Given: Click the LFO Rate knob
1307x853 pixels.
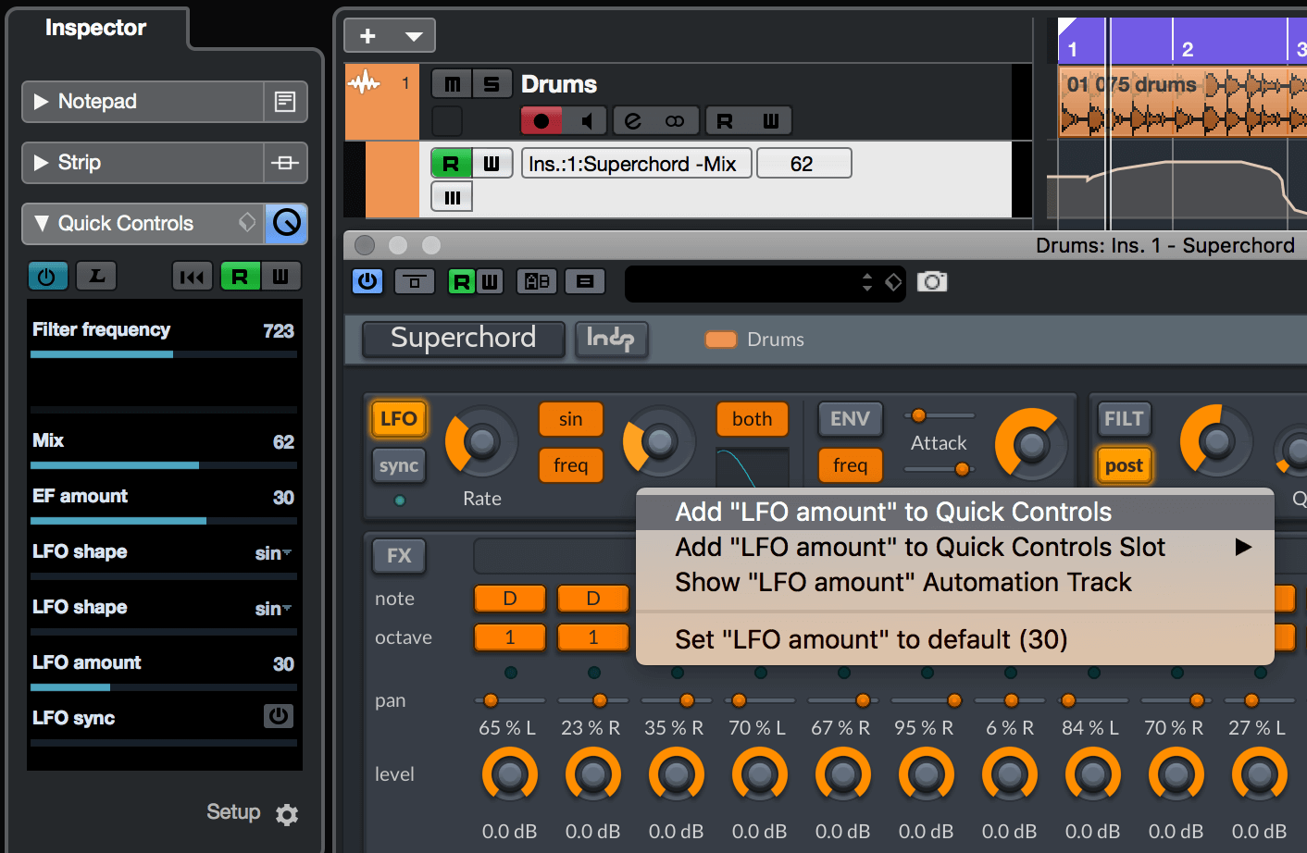Looking at the screenshot, I should 480,441.
